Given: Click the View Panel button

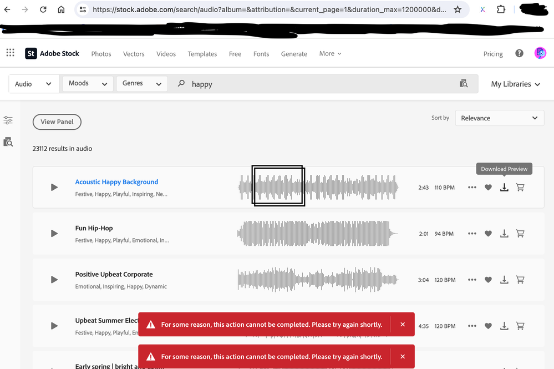Looking at the screenshot, I should 57,122.
